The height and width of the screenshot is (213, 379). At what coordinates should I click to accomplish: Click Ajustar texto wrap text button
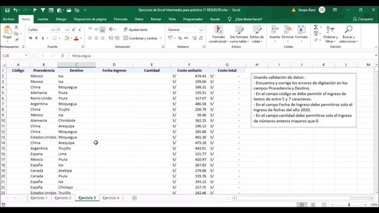tap(136, 30)
